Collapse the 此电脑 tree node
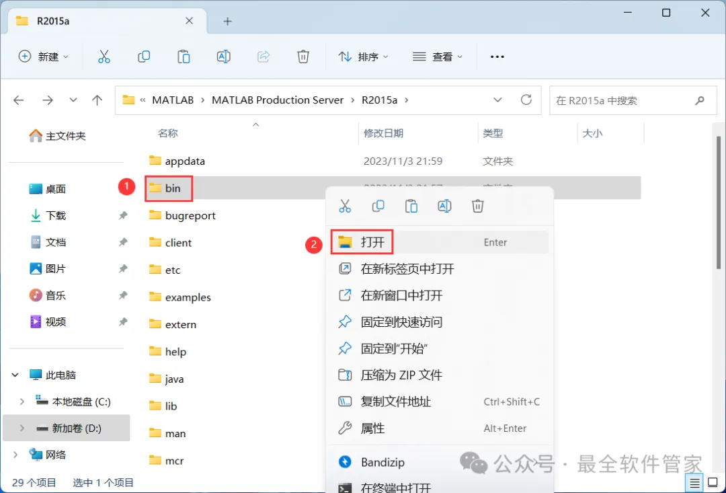Image resolution: width=726 pixels, height=493 pixels. point(15,375)
